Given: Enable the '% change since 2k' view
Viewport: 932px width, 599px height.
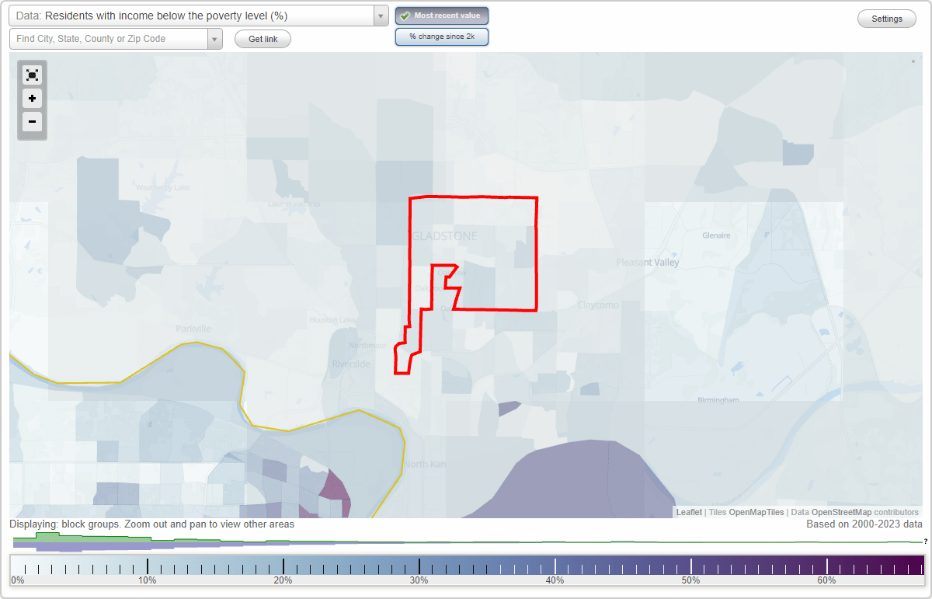Looking at the screenshot, I should (x=441, y=36).
